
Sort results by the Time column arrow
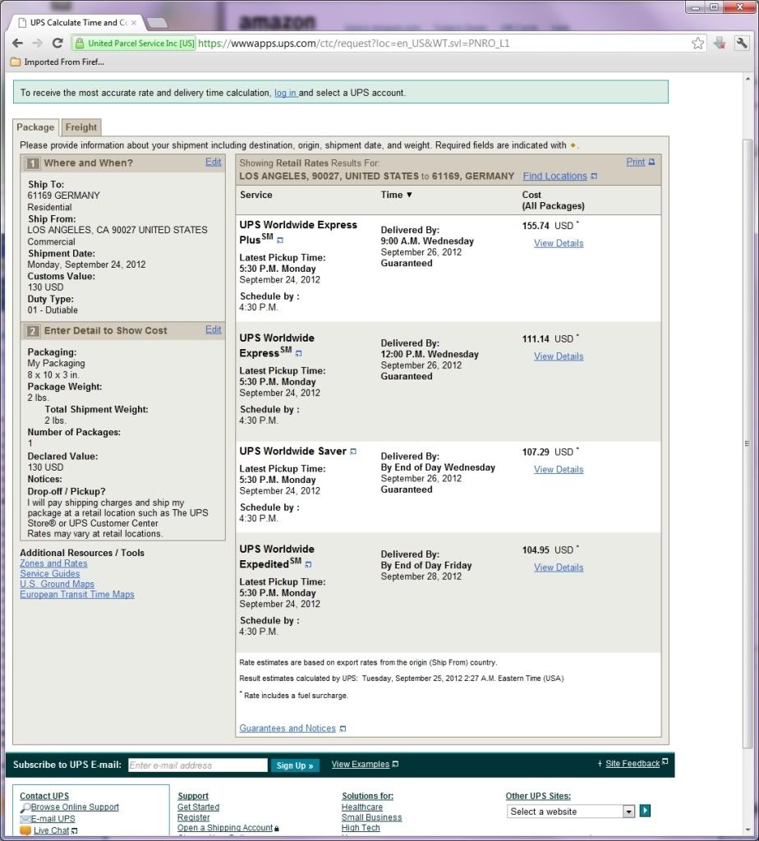coord(409,195)
